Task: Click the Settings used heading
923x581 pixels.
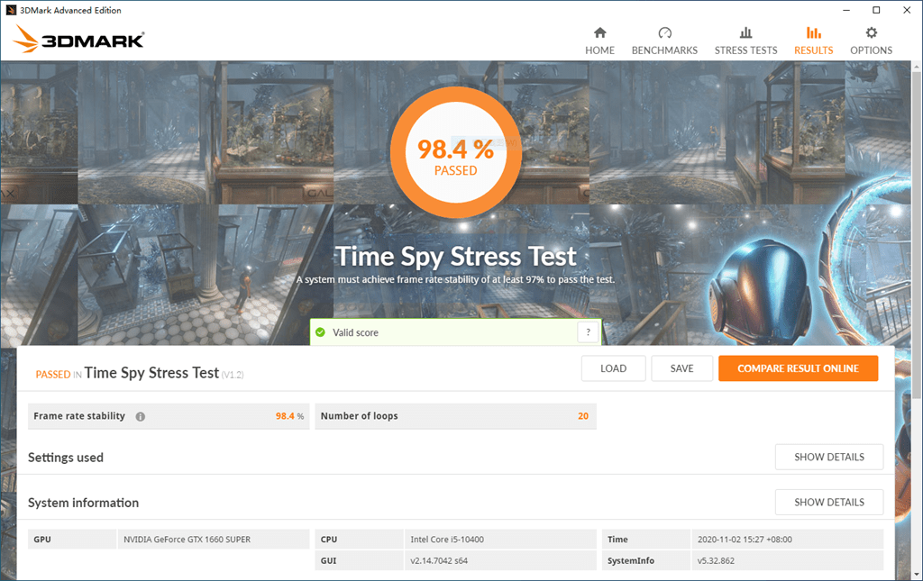Action: (65, 458)
